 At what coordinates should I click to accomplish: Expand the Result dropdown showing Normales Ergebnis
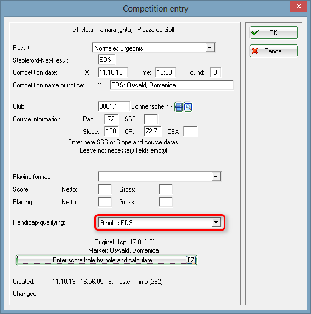[x=154, y=48]
